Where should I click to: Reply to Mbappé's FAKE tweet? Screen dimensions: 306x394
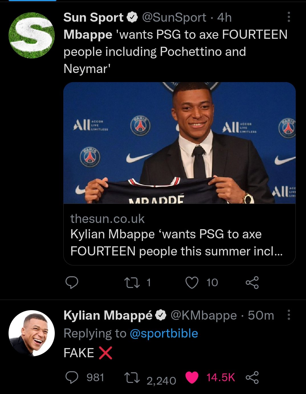pos(72,377)
